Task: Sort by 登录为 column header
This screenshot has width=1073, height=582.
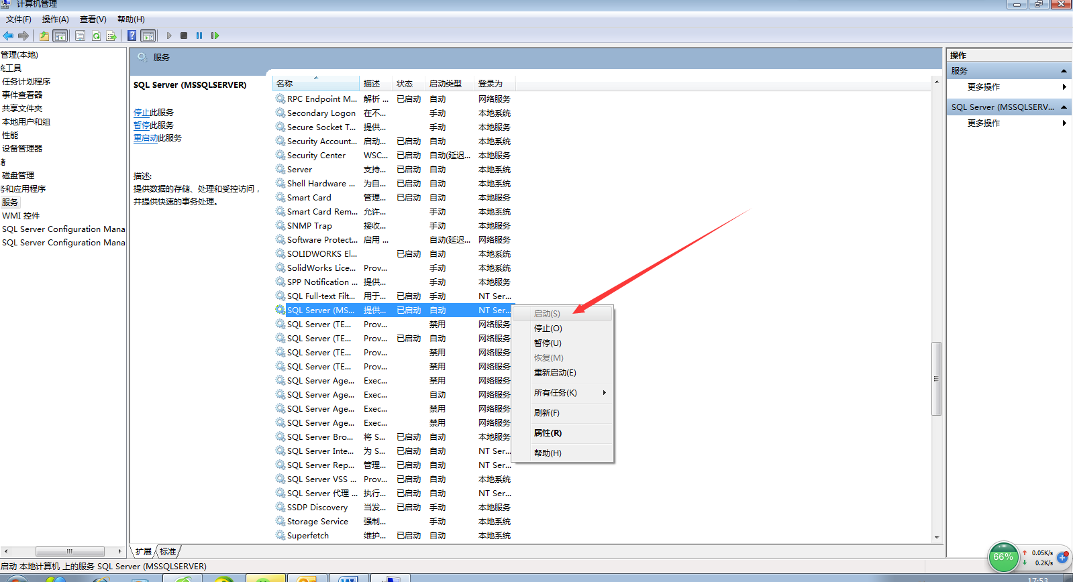Action: [495, 83]
